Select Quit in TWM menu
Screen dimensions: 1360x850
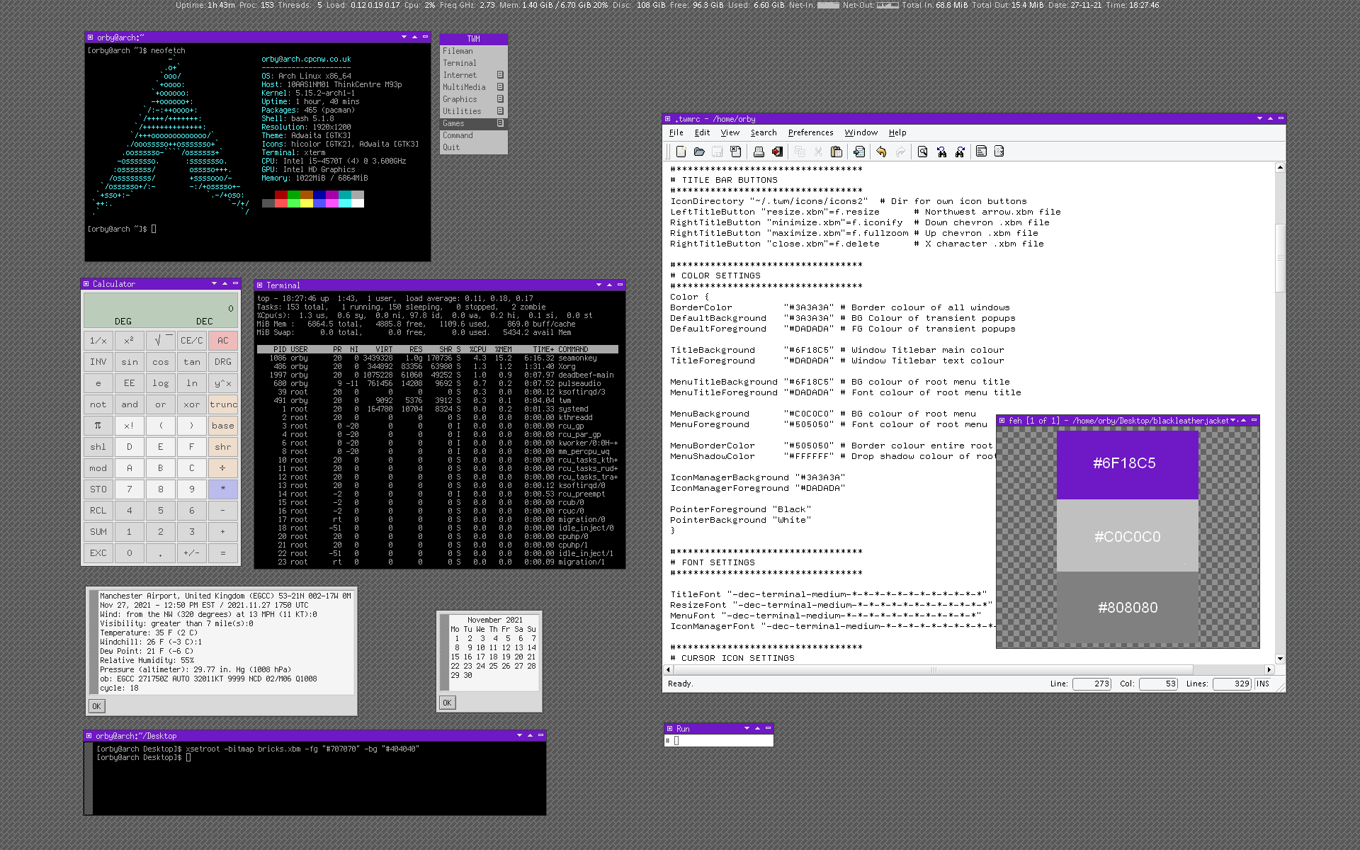[x=474, y=147]
